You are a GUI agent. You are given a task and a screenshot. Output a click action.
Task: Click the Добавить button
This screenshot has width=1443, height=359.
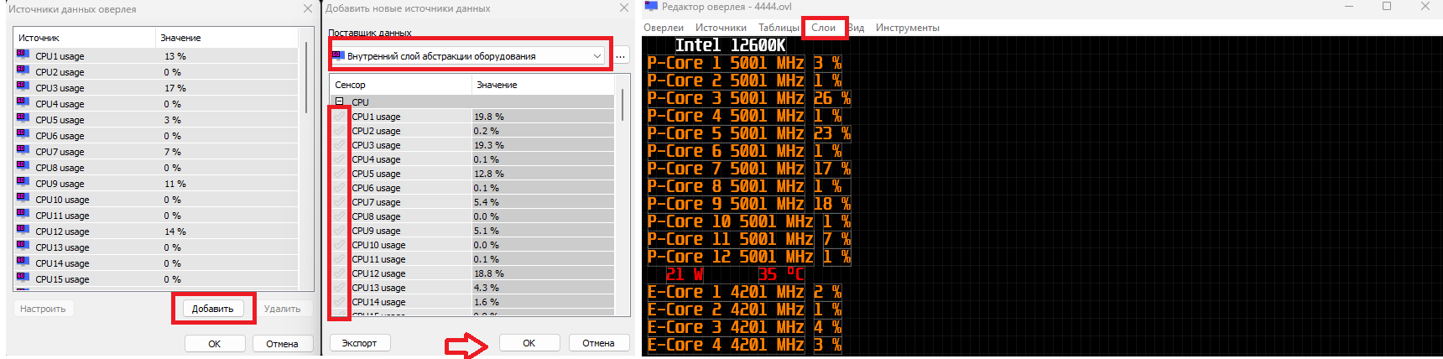(x=213, y=309)
